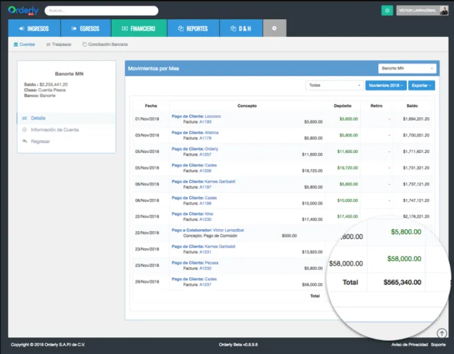Screen dimensions: 454x354
Task: Open the settings gear tab
Action: [x=274, y=28]
